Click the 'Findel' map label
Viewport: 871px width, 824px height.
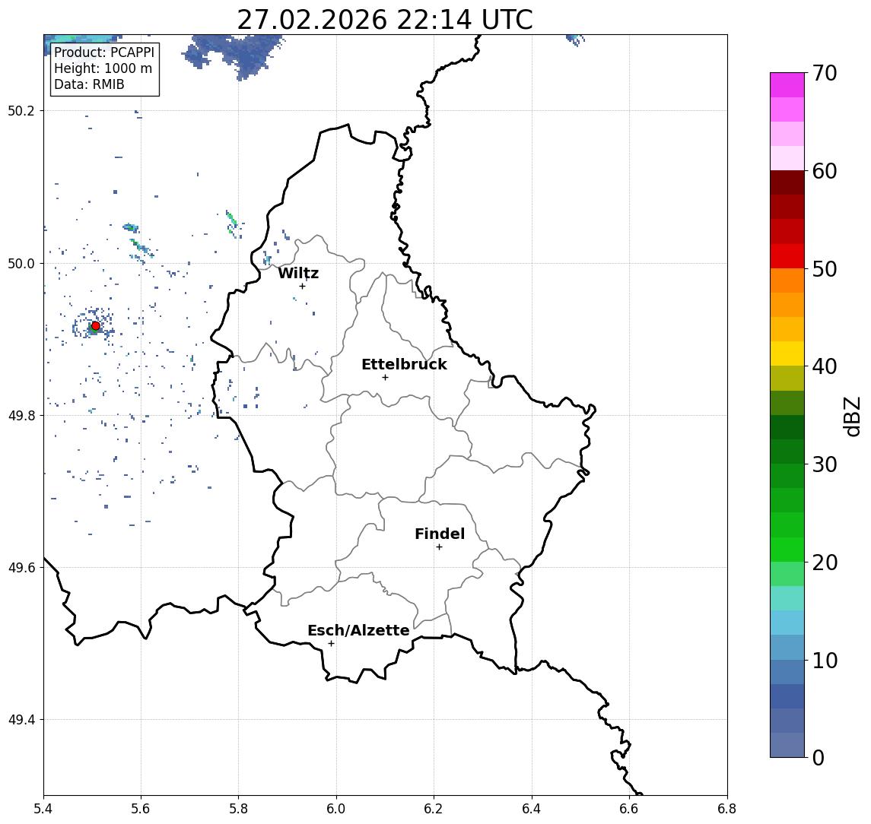440,534
